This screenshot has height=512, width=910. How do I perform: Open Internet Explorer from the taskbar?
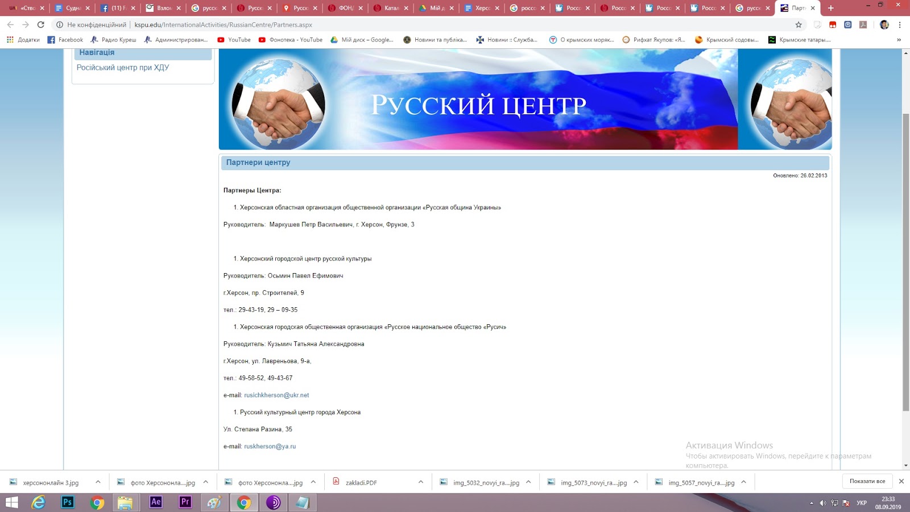(38, 502)
